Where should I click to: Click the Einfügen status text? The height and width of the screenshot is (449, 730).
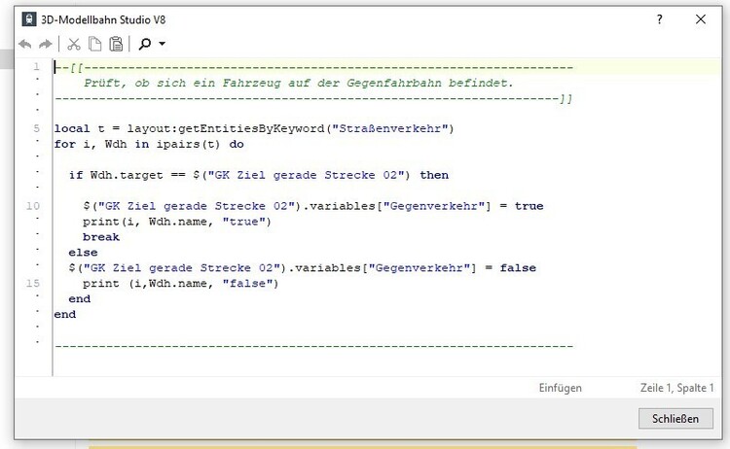[560, 388]
